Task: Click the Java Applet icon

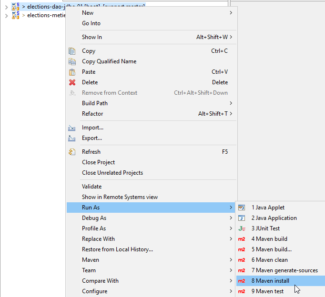Action: 242,208
